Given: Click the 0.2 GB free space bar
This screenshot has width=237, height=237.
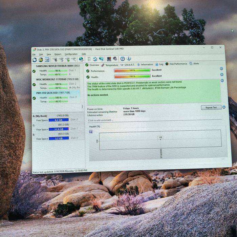Looking at the screenshot, I should (x=59, y=120).
